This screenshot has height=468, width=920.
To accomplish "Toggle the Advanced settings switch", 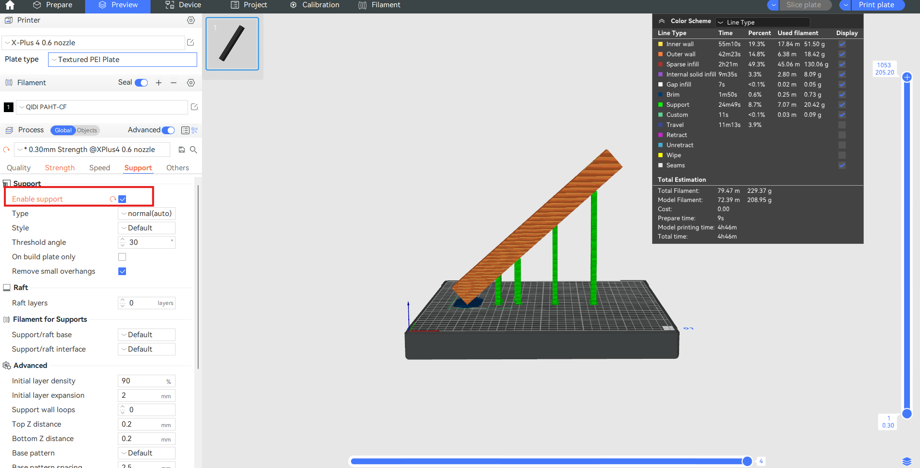I will pyautogui.click(x=168, y=130).
